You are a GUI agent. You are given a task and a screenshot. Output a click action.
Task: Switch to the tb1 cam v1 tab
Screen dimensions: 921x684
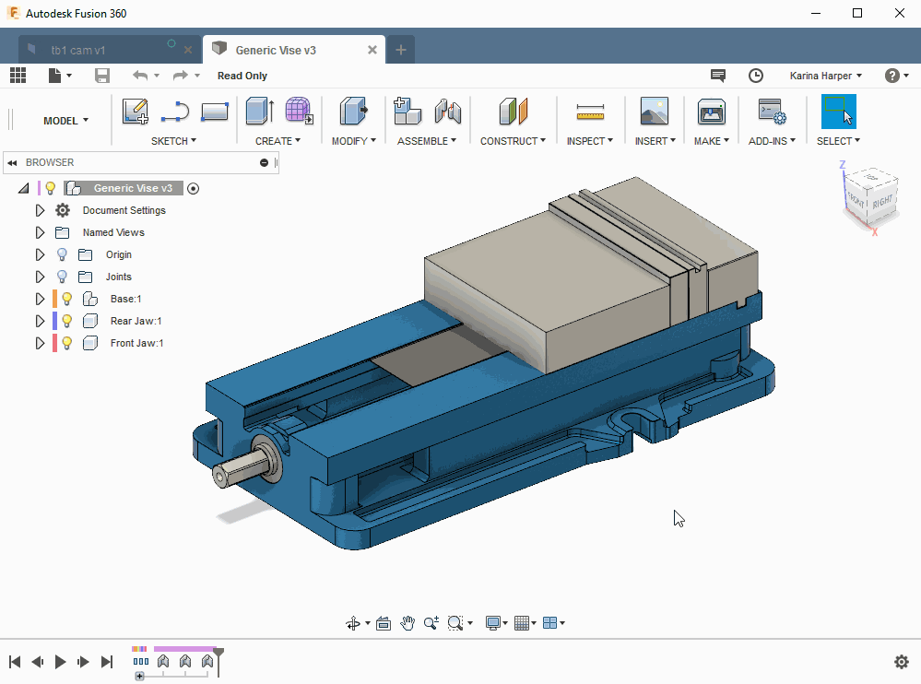pos(78,51)
